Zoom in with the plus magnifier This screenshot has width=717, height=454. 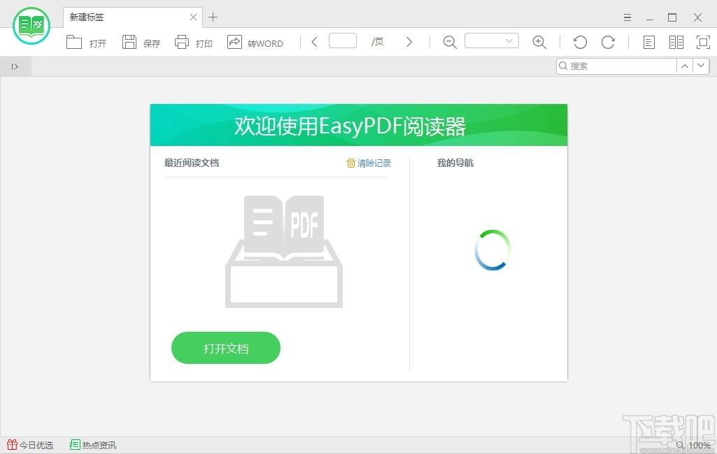tap(539, 43)
